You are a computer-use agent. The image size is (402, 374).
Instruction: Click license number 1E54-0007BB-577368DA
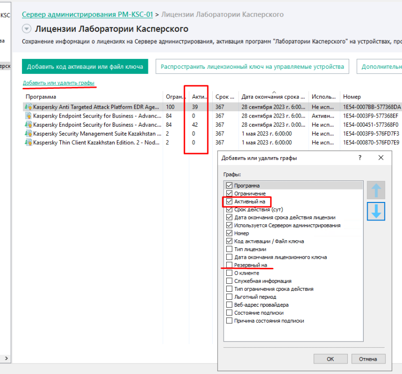pos(372,107)
